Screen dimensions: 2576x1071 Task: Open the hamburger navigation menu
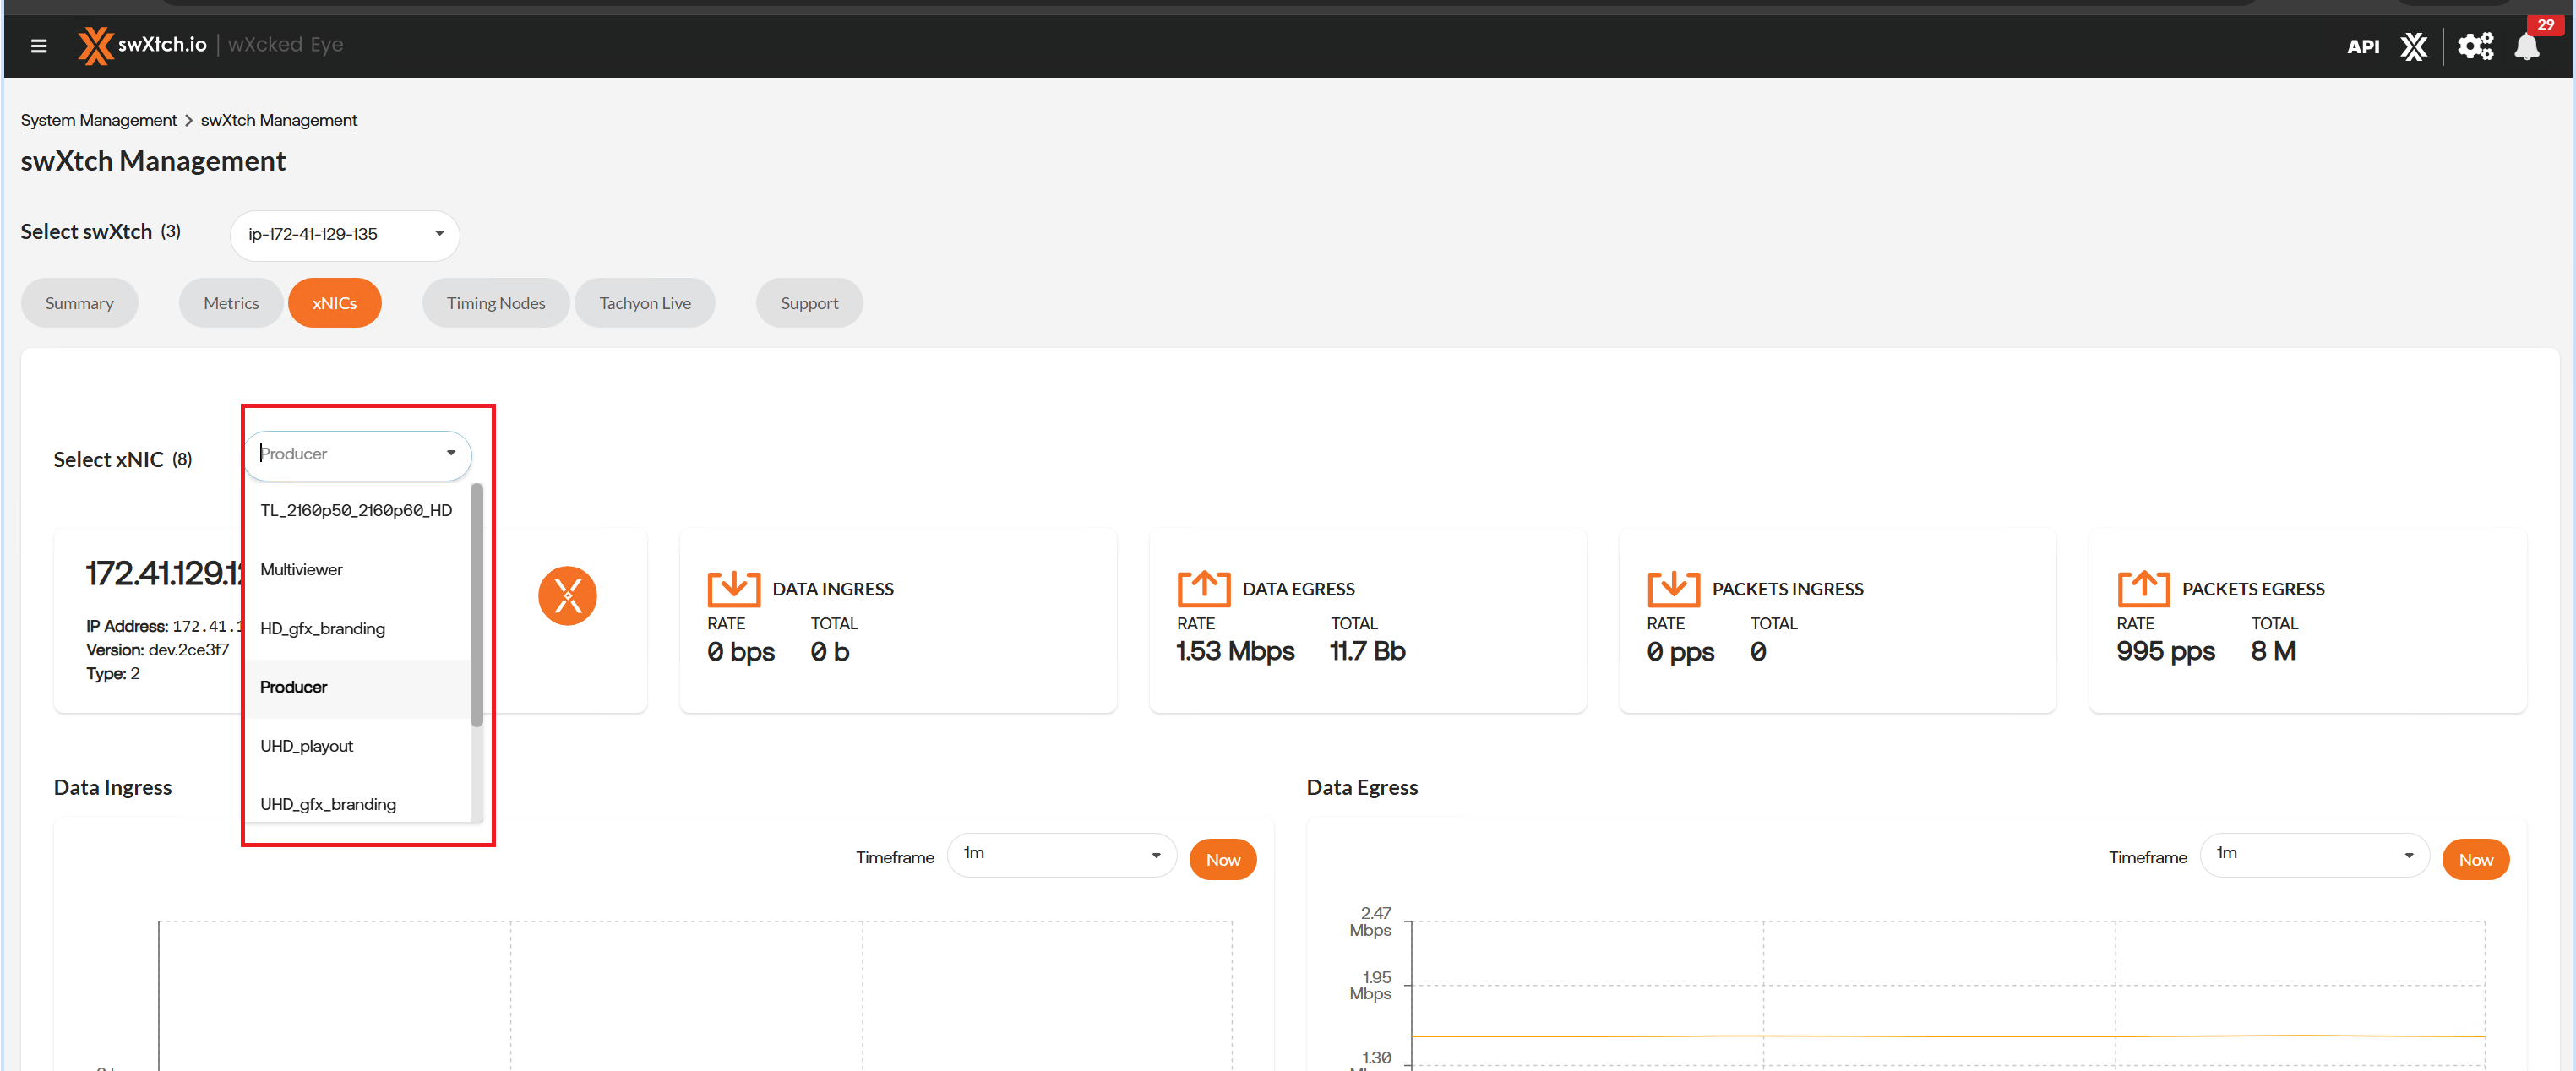pos(39,46)
